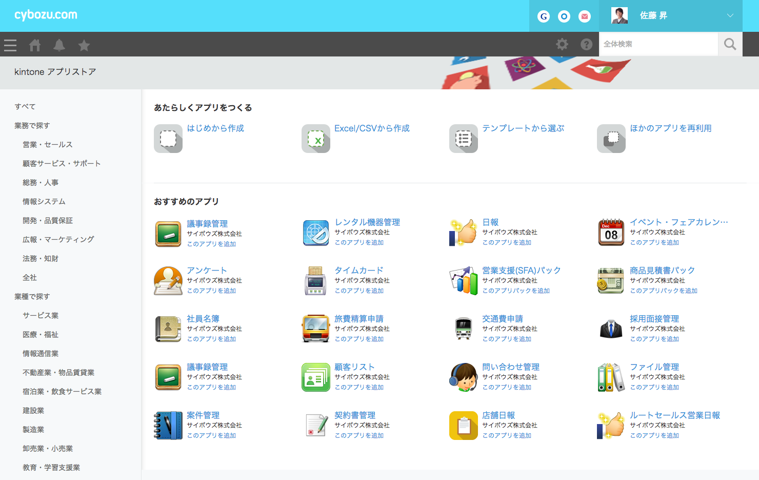Open the 問い合わせ管理 app link
This screenshot has width=759, height=480.
click(x=511, y=367)
